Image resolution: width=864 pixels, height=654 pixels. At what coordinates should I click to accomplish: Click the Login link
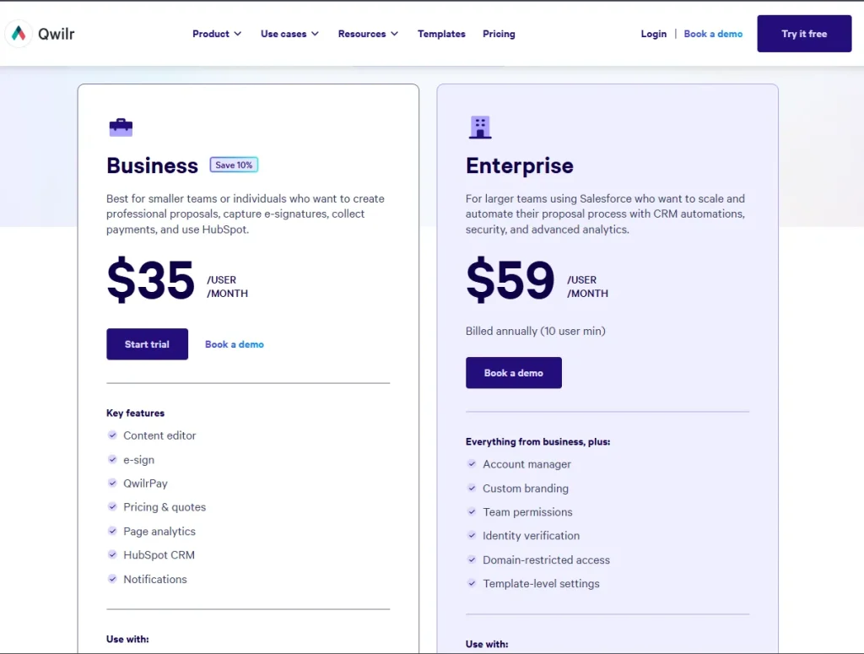pyautogui.click(x=653, y=34)
